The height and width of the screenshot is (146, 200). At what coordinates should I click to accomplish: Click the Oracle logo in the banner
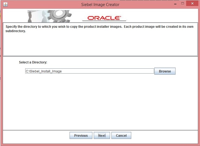(x=104, y=18)
